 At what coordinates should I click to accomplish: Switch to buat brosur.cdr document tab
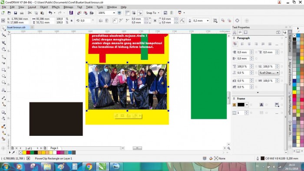(x=17, y=27)
